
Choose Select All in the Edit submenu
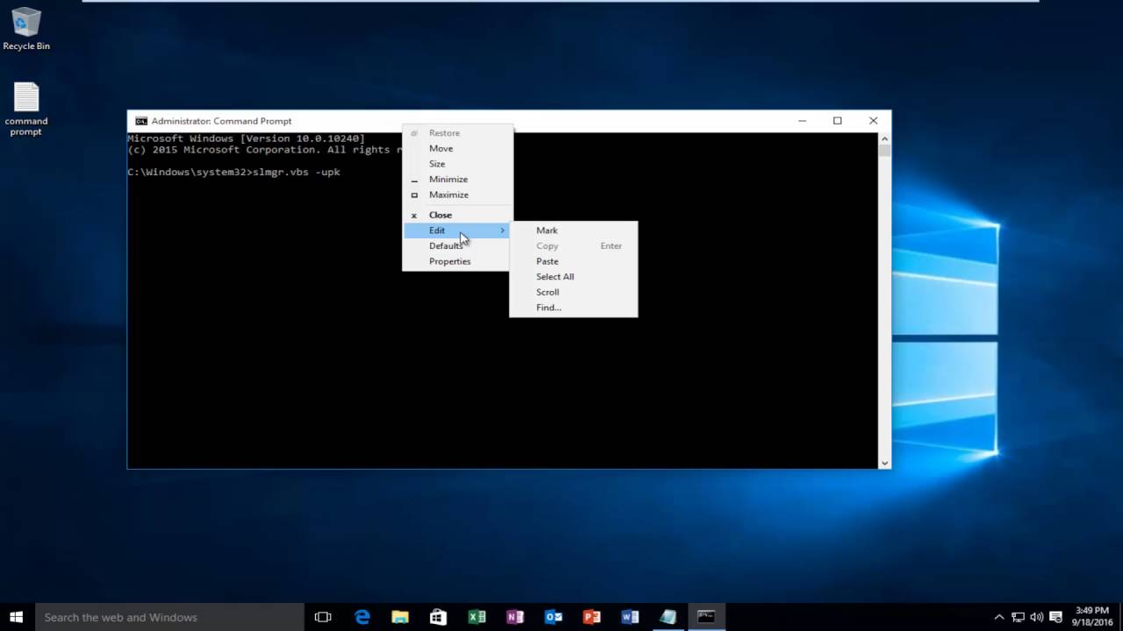click(x=574, y=276)
